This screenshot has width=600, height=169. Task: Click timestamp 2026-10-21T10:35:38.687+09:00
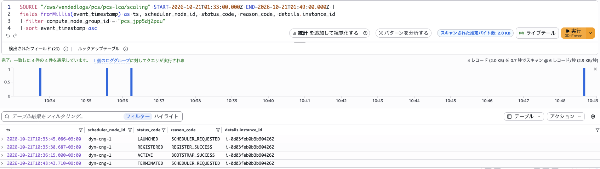[x=44, y=147]
